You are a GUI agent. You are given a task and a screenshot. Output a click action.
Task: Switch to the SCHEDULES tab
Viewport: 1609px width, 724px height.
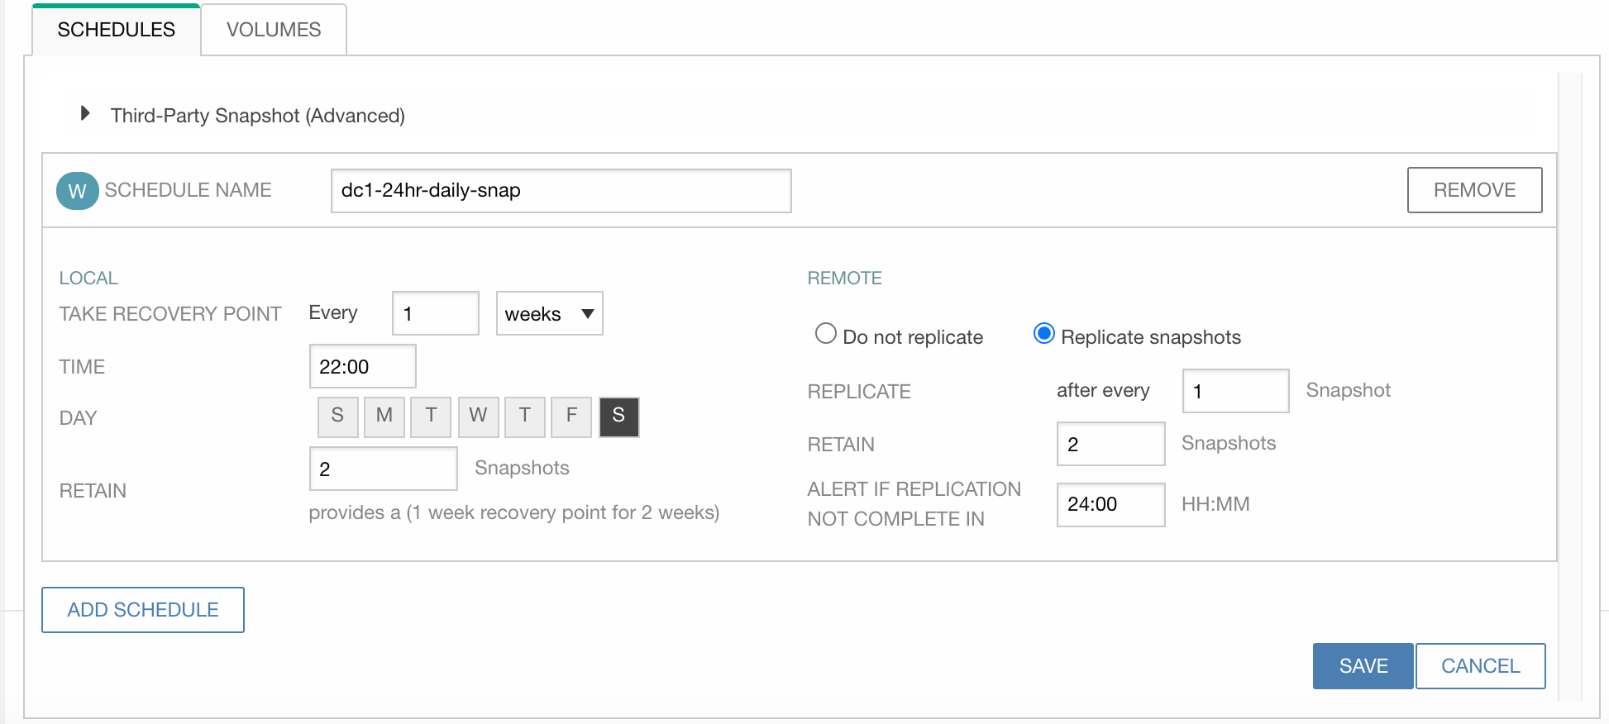tap(116, 30)
